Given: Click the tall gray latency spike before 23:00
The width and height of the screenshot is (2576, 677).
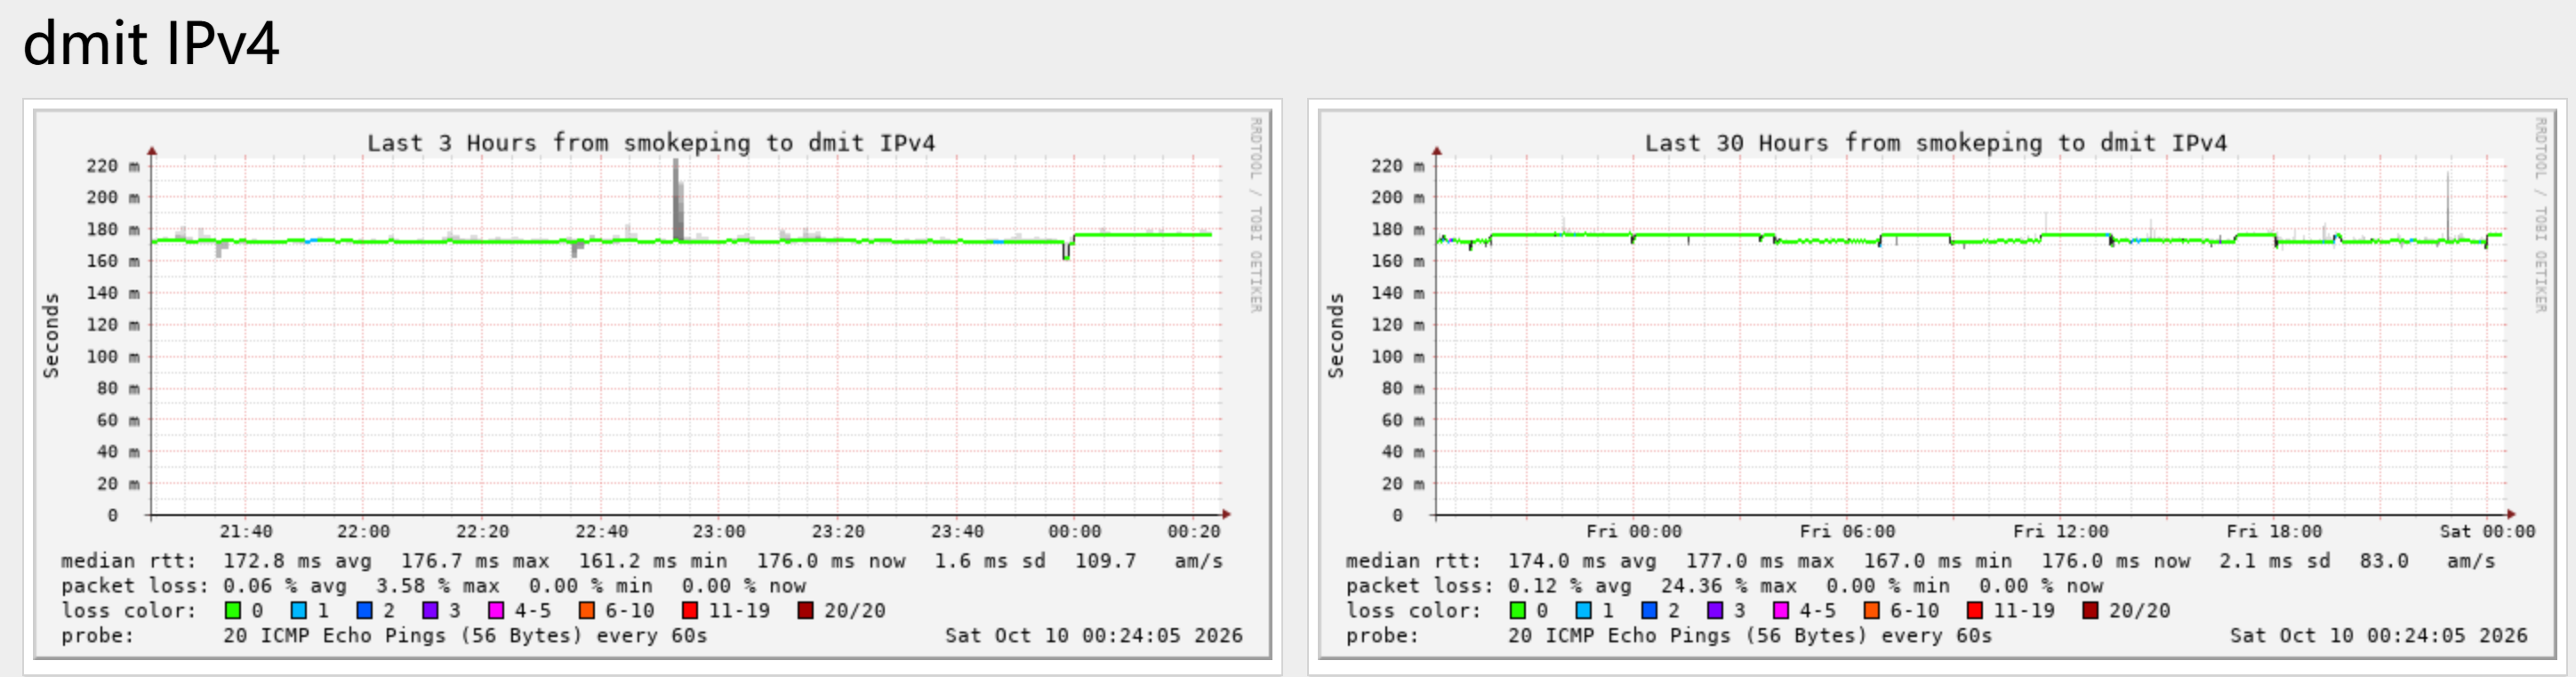Looking at the screenshot, I should coord(678,200).
